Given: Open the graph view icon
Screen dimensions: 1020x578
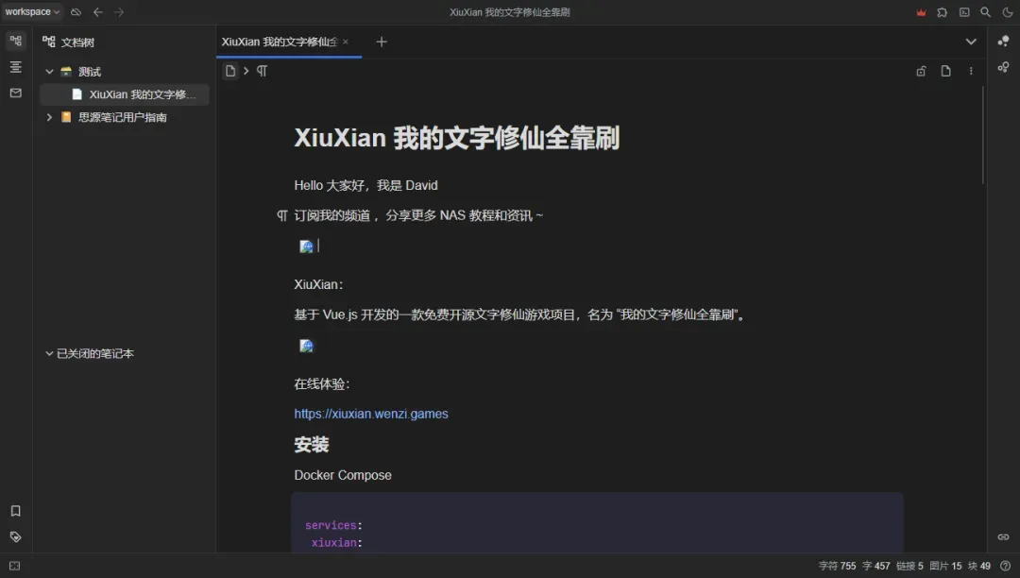Looking at the screenshot, I should click(1004, 41).
